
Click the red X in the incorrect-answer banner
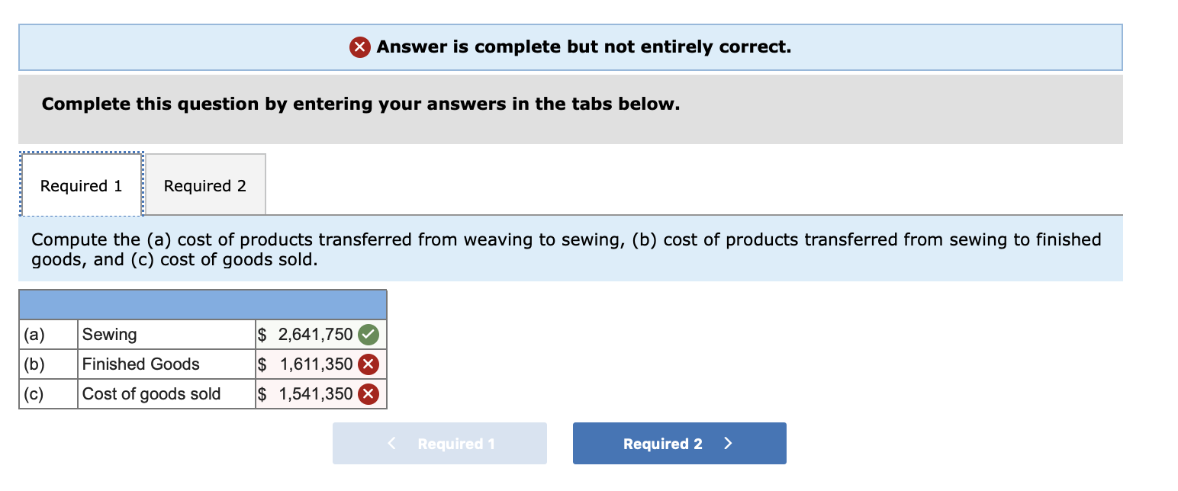(x=359, y=47)
